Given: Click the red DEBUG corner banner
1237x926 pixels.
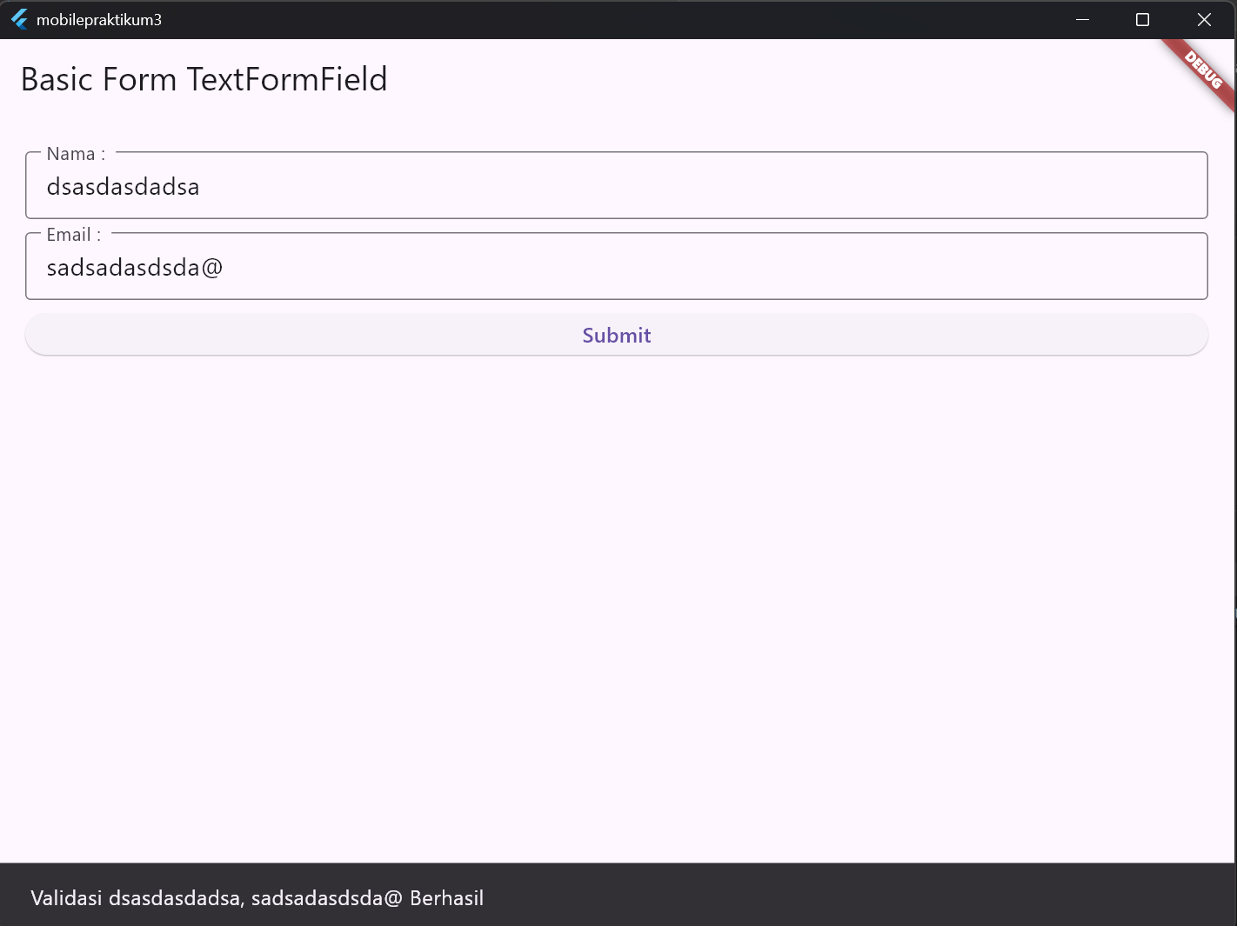Looking at the screenshot, I should (1205, 70).
